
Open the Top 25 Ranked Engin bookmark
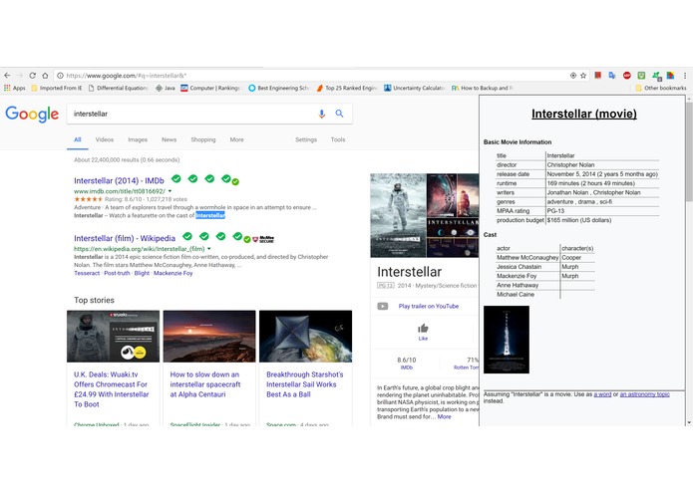pos(347,88)
